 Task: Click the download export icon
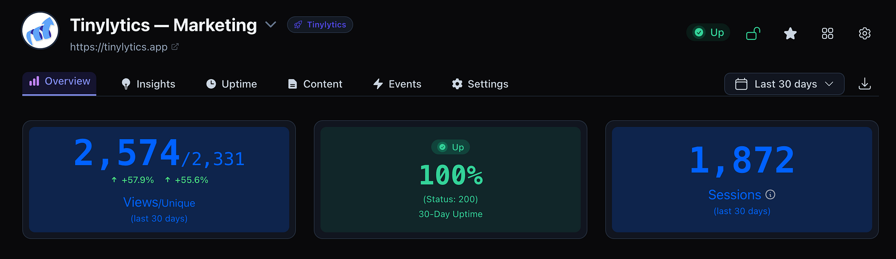(864, 84)
